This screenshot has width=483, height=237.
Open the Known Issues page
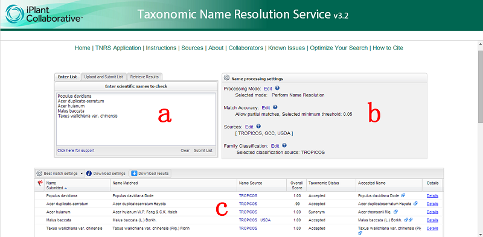click(286, 48)
